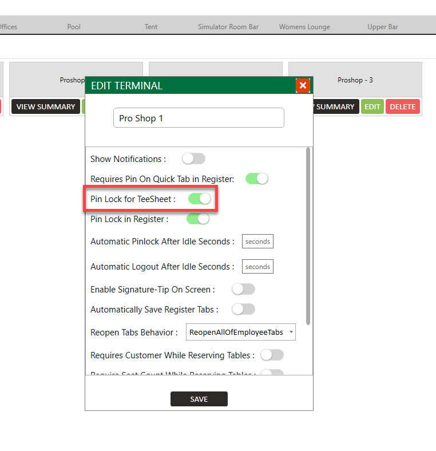Switch to Womens Lounge tab
The height and width of the screenshot is (451, 436).
pos(304,27)
